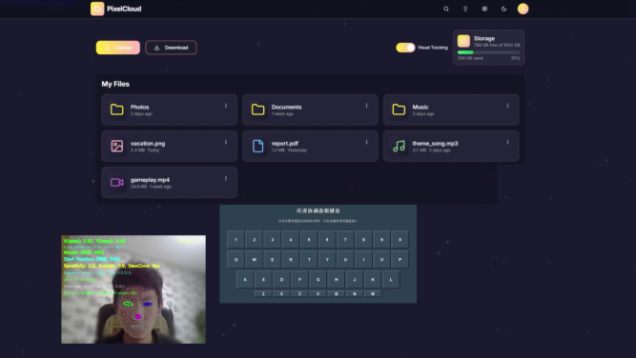This screenshot has width=636, height=358.
Task: Open more options for Photos folder
Action: [226, 106]
